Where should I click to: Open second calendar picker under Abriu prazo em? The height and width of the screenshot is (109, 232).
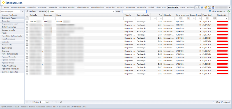click(188, 18)
